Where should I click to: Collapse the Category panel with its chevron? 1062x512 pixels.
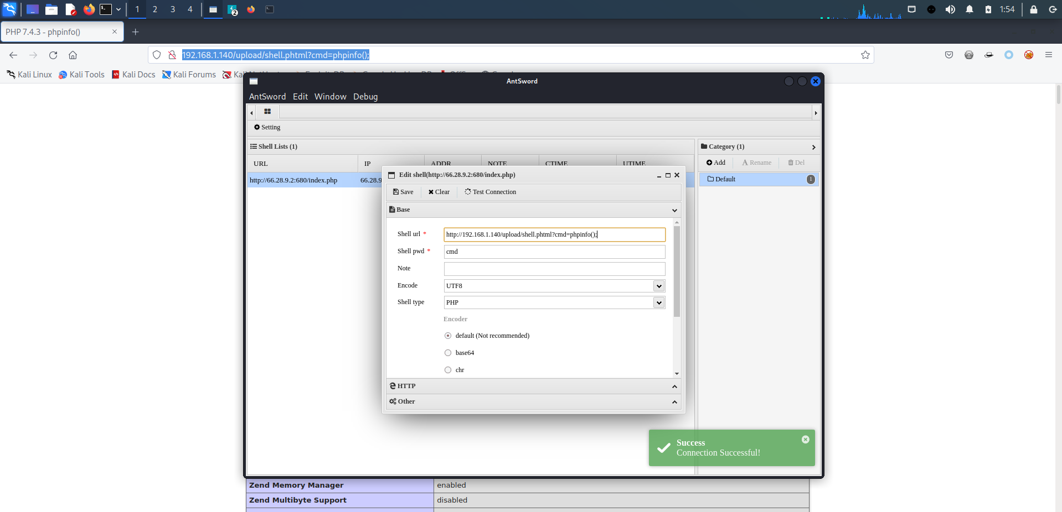(x=813, y=147)
